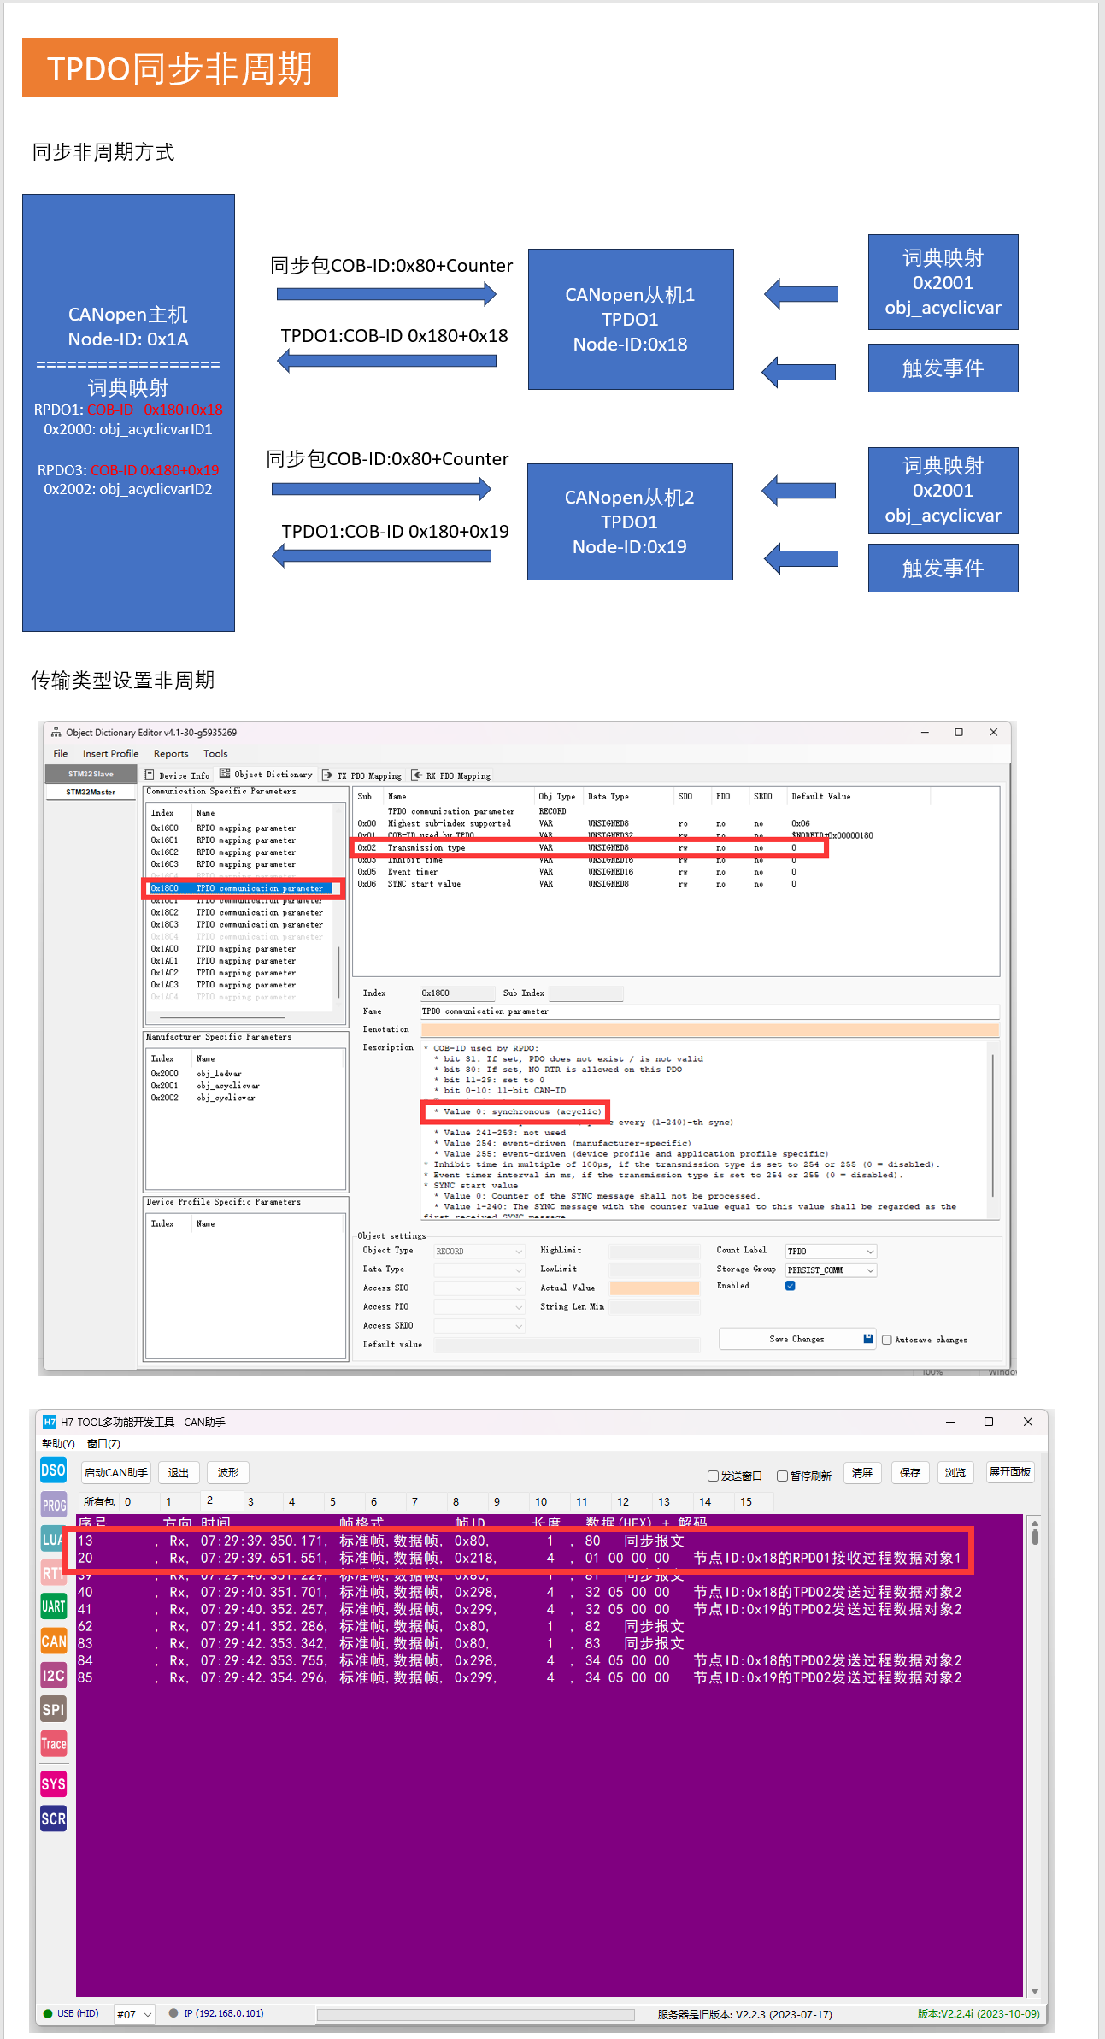Viewport: 1105px width, 2039px height.
Task: Open the Access SRDO dropdown
Action: (x=479, y=1326)
